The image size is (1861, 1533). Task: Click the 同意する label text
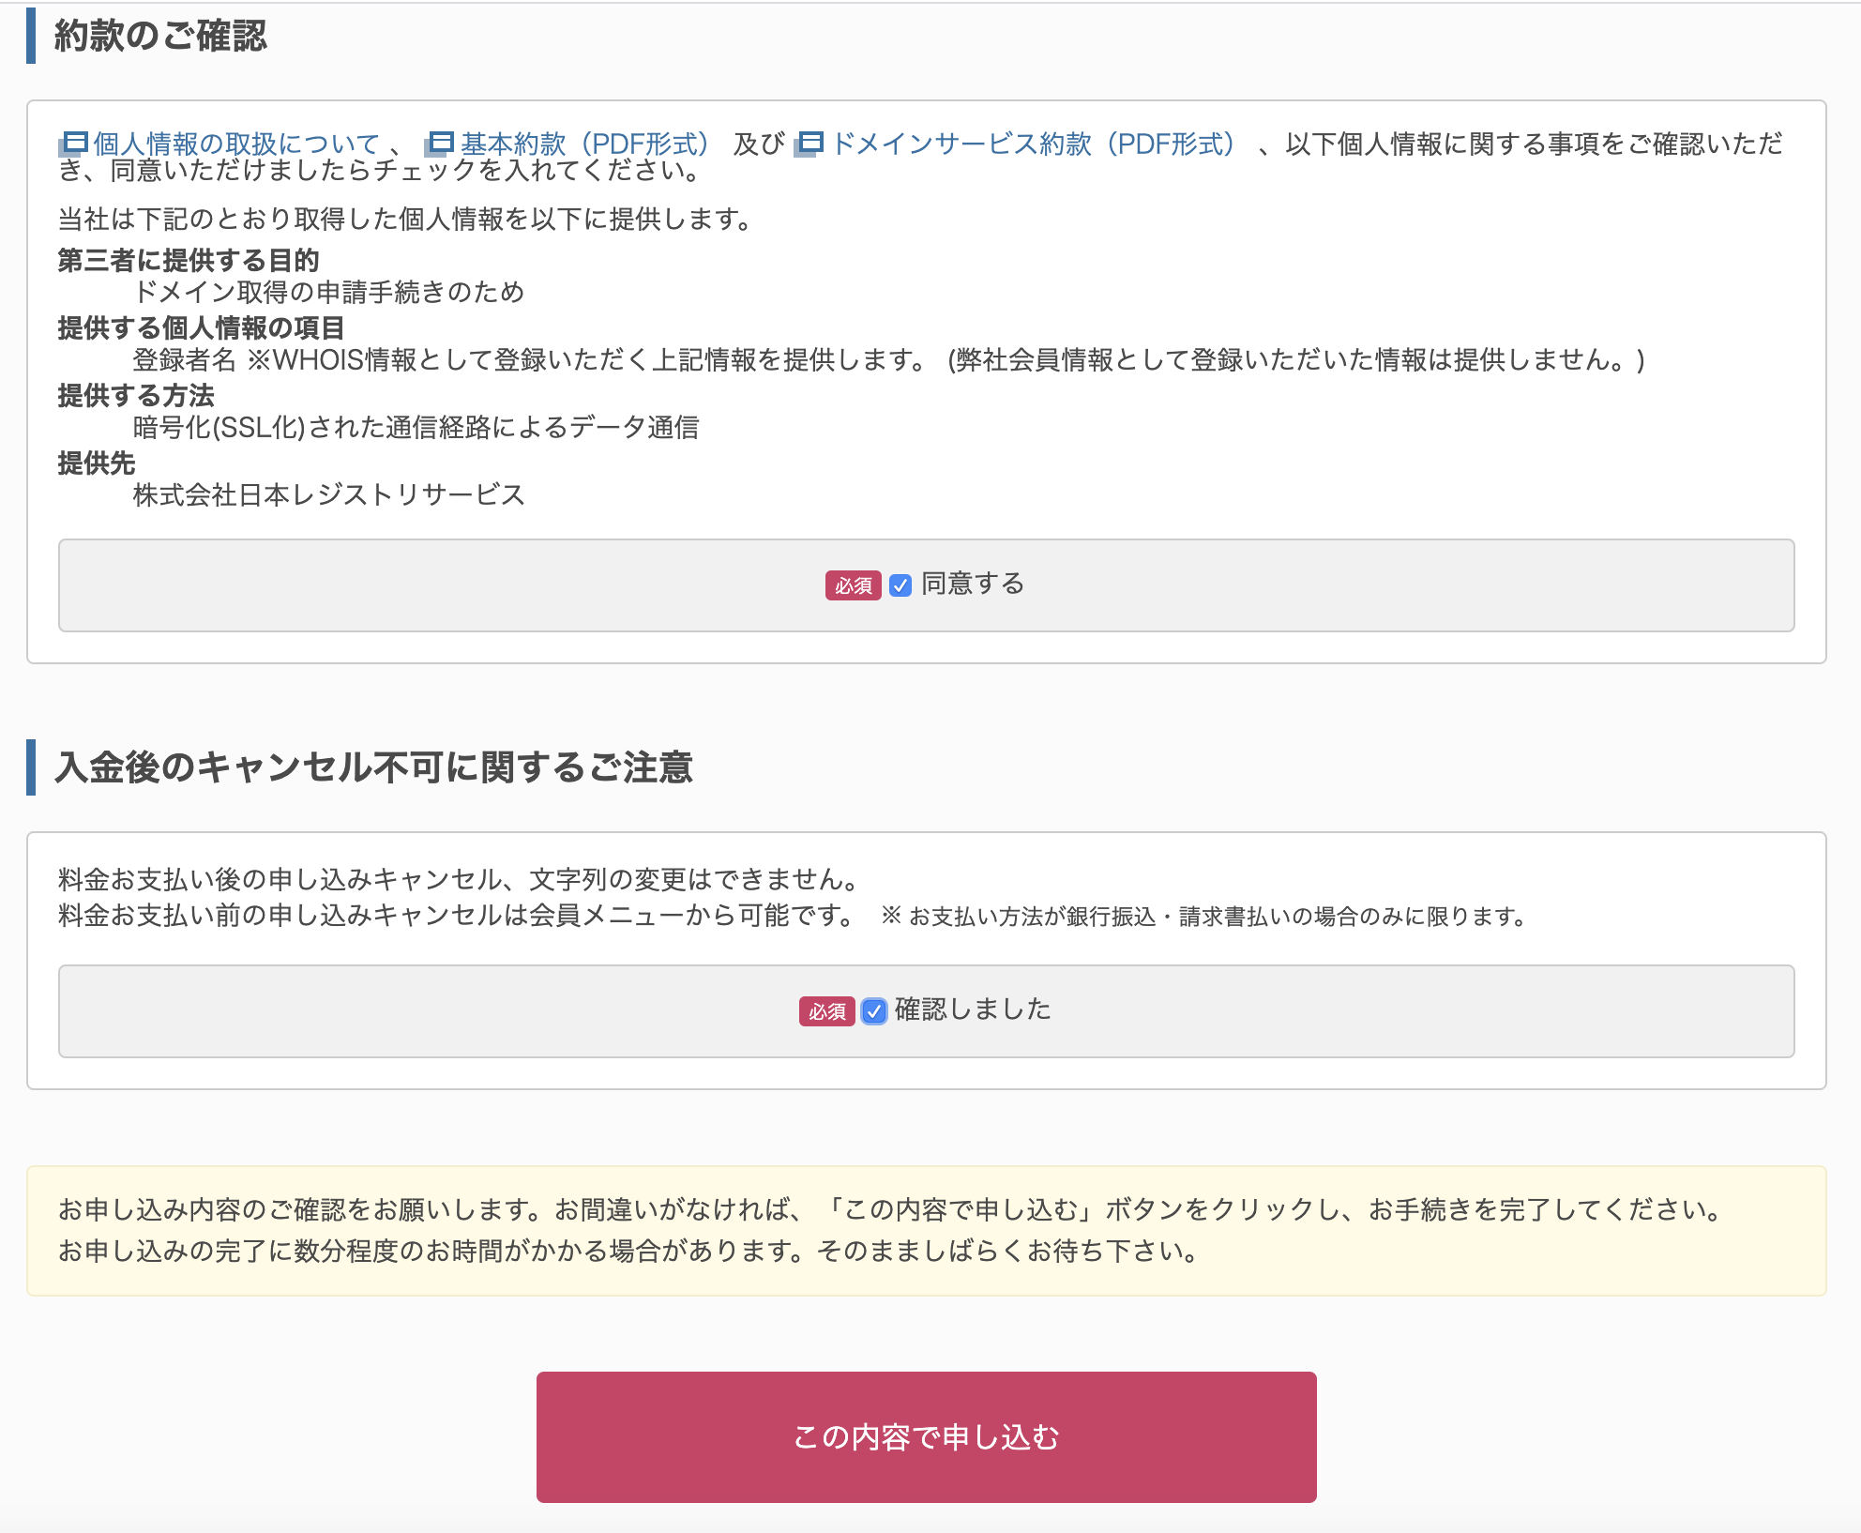click(973, 584)
